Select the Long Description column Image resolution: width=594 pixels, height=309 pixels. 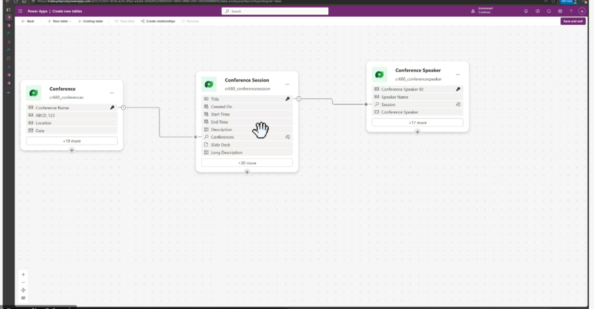[247, 152]
